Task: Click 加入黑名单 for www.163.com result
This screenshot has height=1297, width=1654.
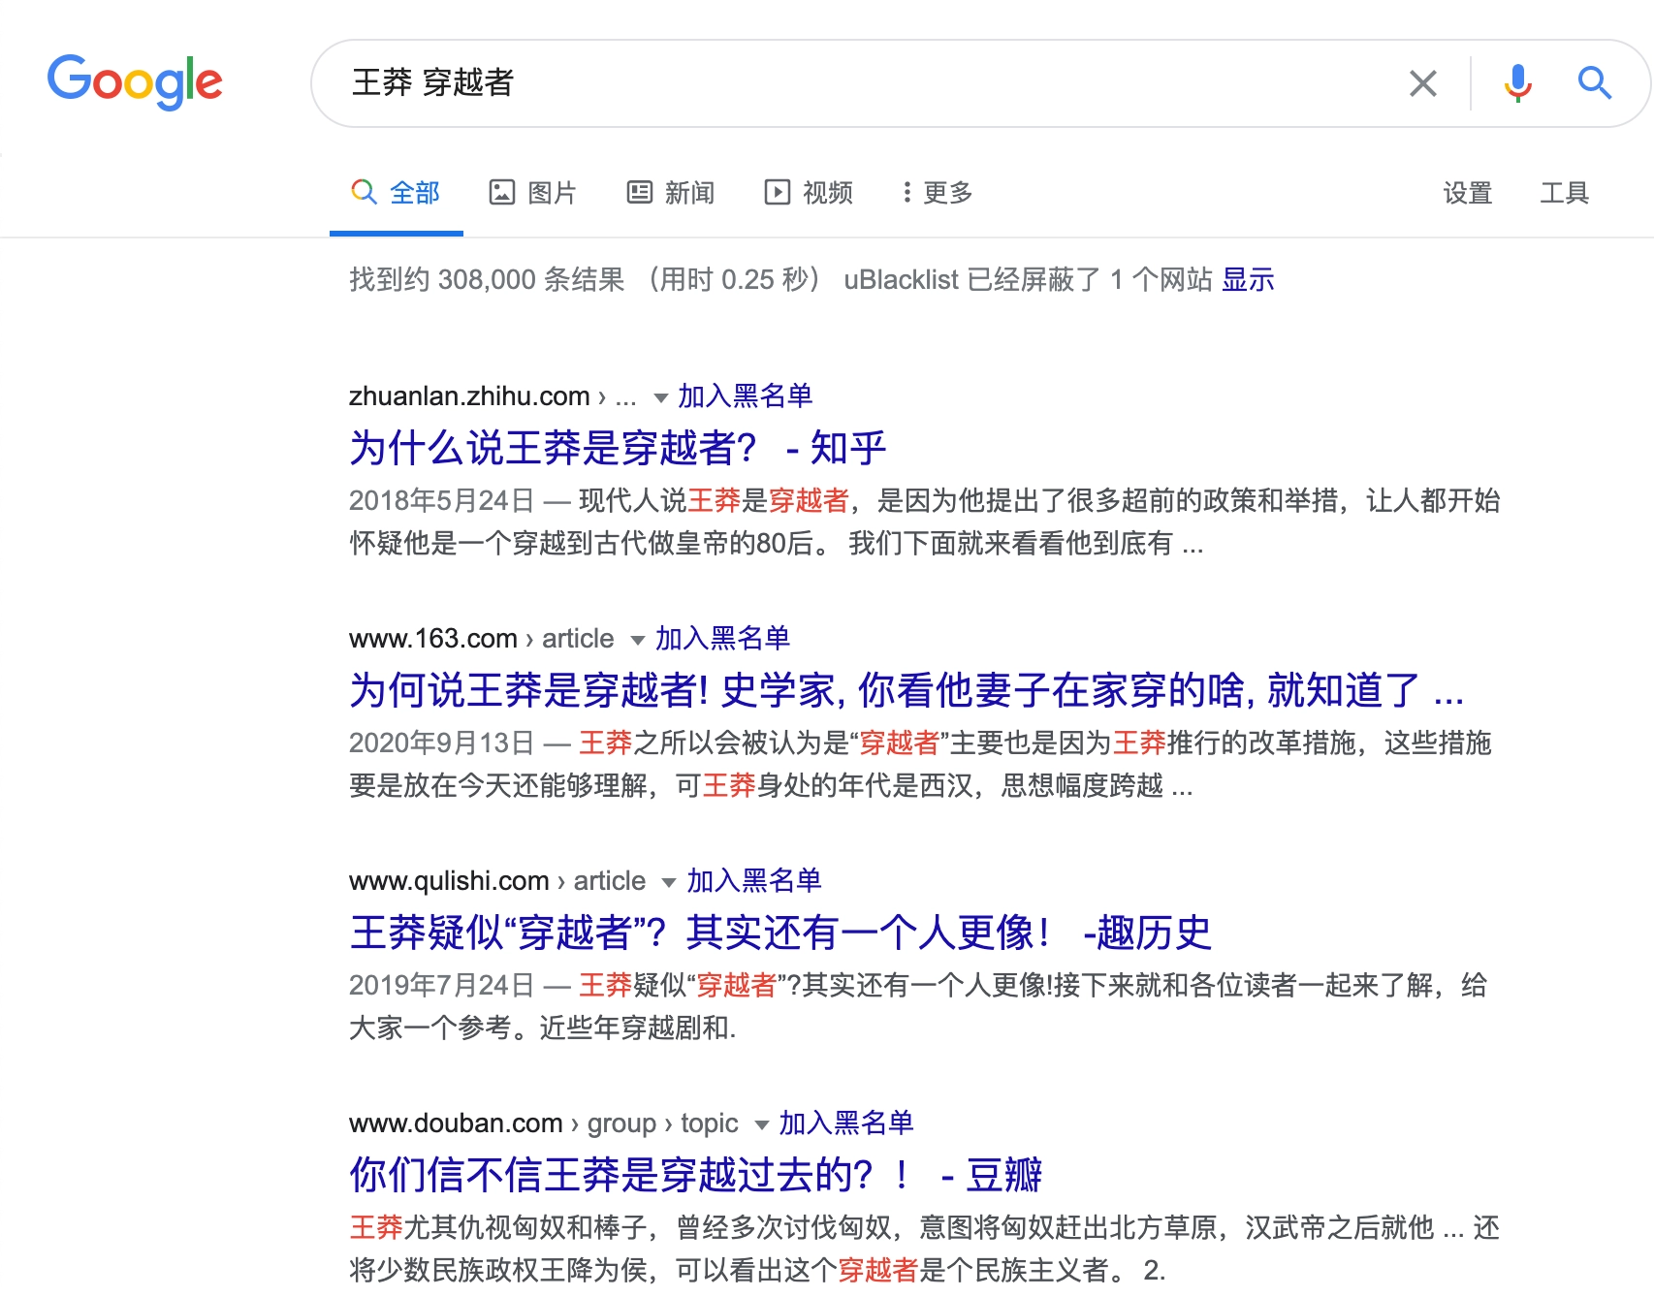Action: [722, 638]
